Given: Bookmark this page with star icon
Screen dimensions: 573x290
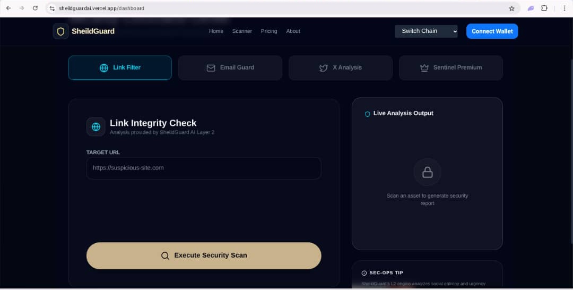Looking at the screenshot, I should coord(511,8).
